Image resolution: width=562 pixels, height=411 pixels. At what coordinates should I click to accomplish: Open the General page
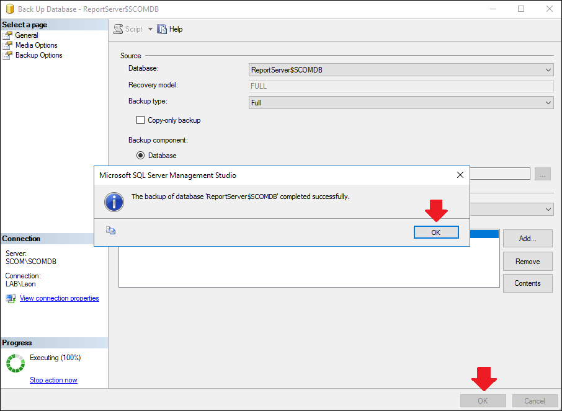[x=27, y=35]
